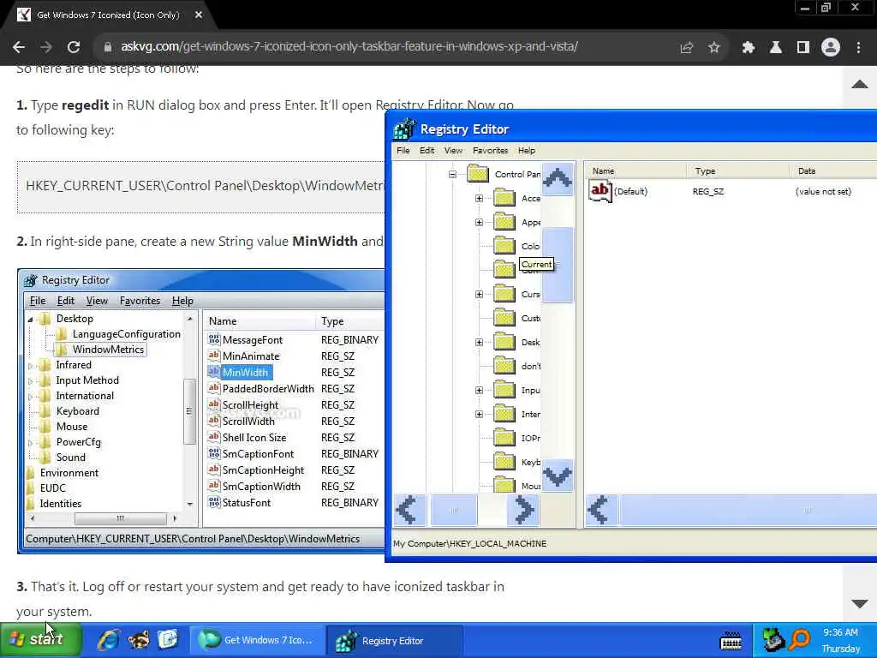Click the third quick launch icon
The image size is (877, 658).
pos(168,639)
